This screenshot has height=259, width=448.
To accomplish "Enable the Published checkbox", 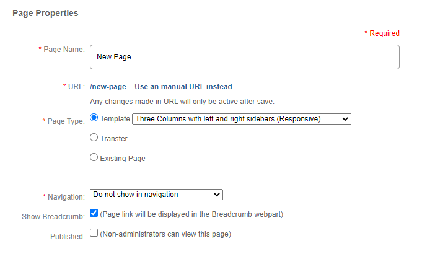I will (x=94, y=233).
